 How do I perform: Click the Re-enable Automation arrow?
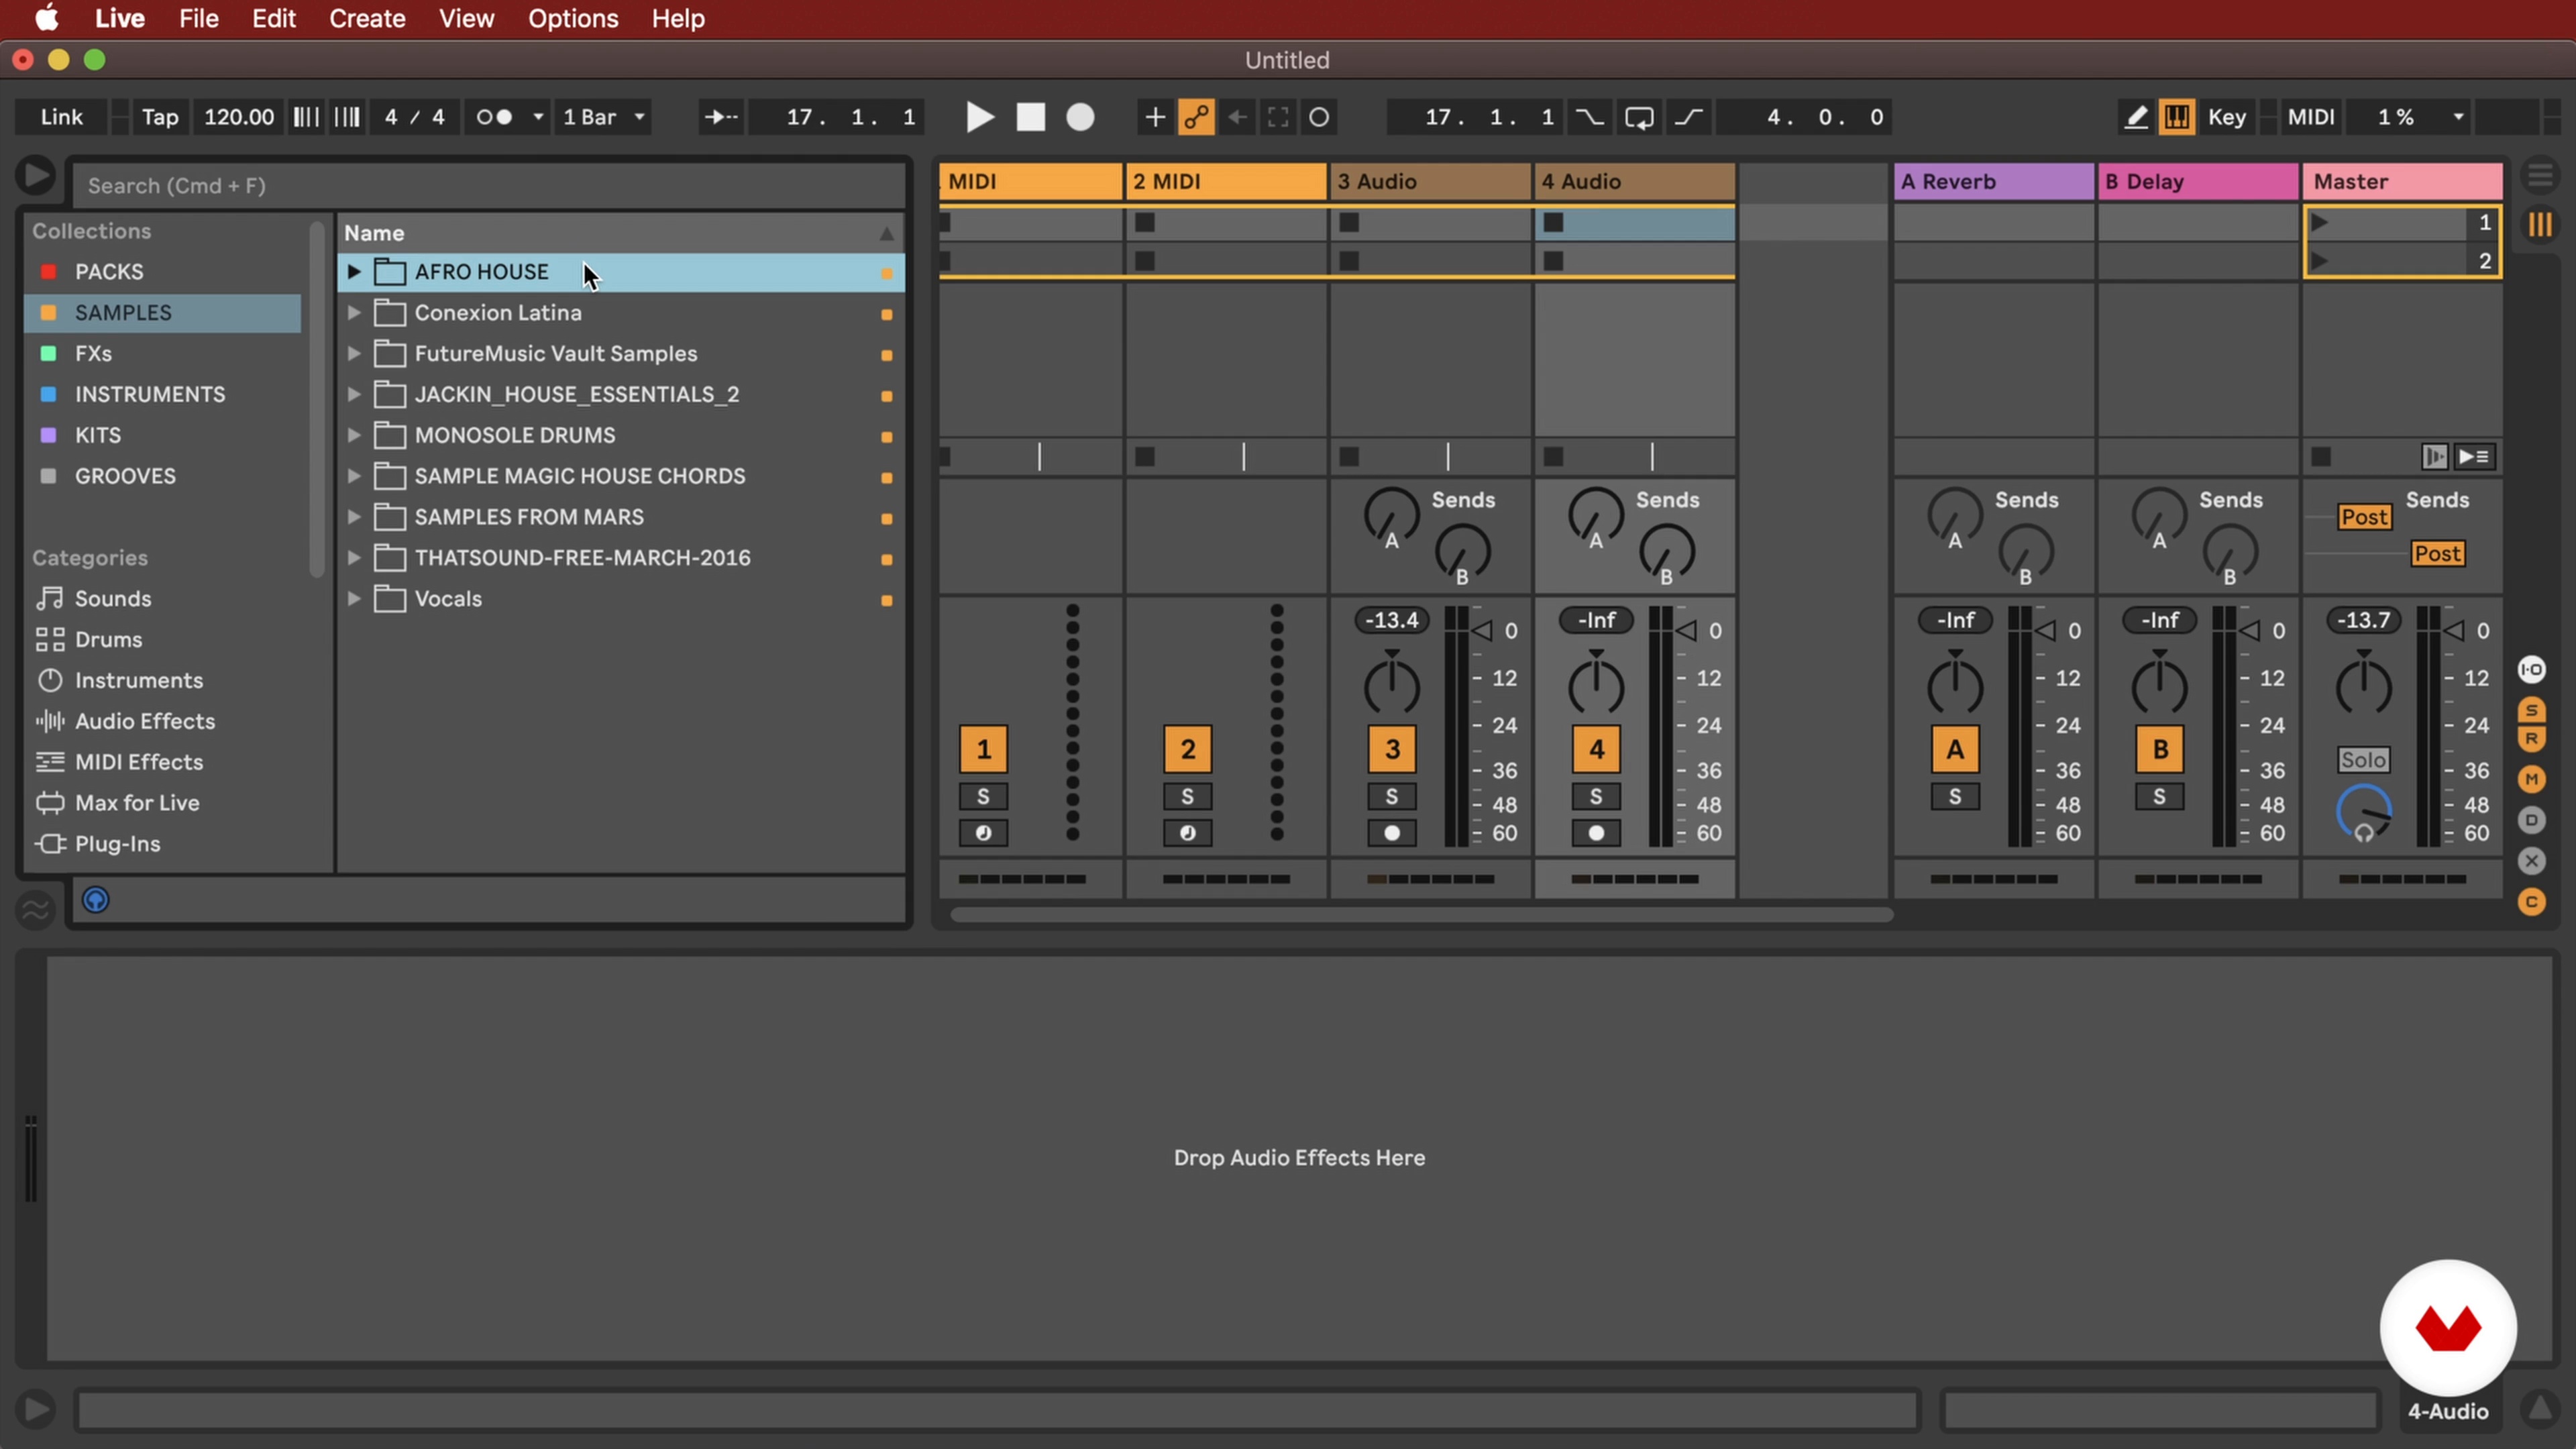coord(1237,117)
